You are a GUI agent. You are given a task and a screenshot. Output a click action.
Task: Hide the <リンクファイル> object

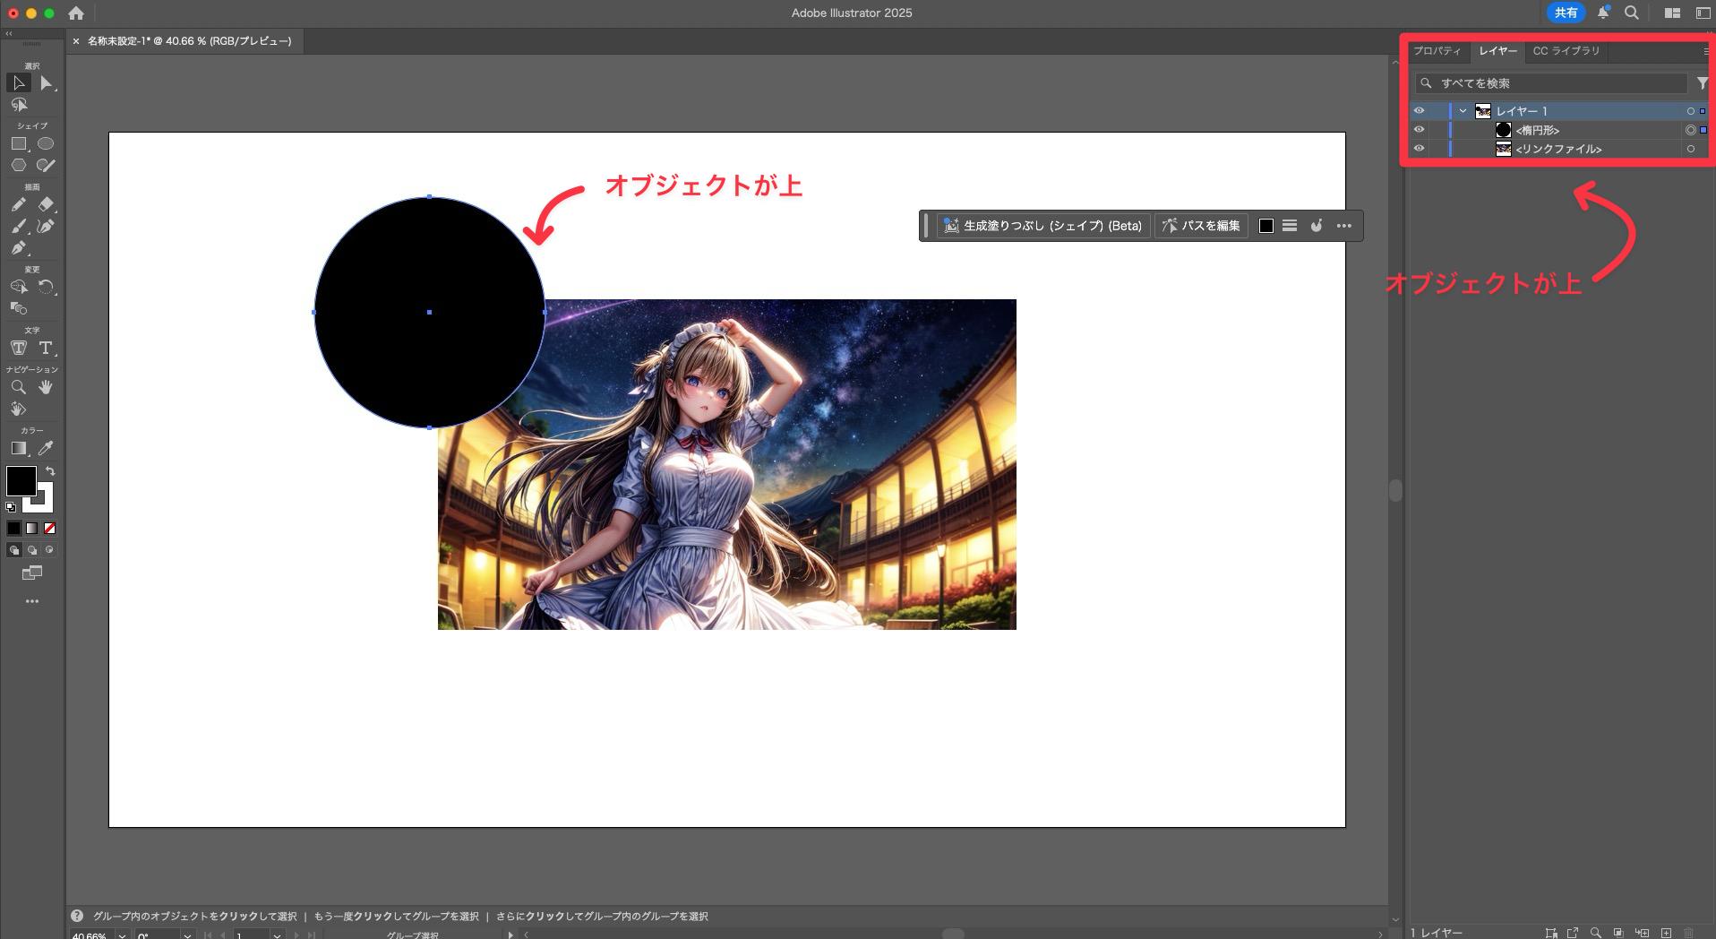pyautogui.click(x=1419, y=149)
